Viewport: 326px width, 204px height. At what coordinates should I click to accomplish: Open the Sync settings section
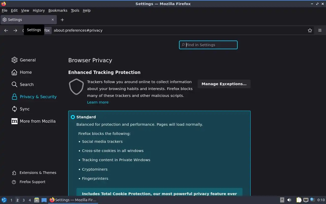point(21,109)
